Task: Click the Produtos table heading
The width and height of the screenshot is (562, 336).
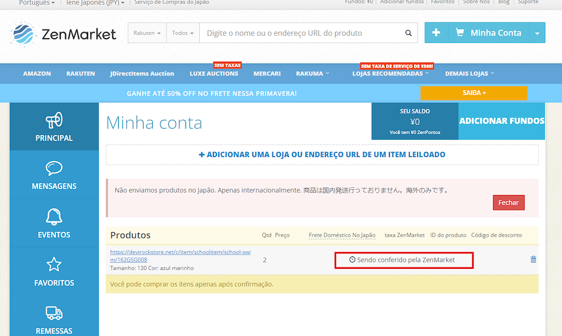Action: (x=130, y=235)
